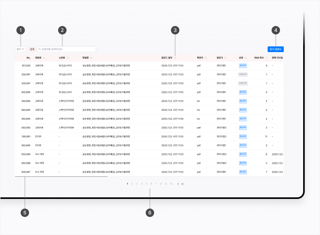Go to next page with right chevron
This screenshot has width=320, height=235.
178,184
